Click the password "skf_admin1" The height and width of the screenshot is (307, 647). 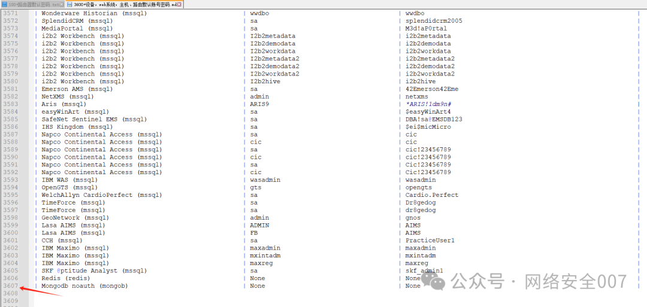tap(425, 270)
